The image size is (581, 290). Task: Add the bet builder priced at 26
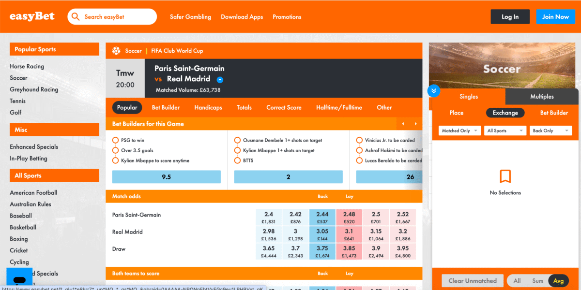coord(389,177)
